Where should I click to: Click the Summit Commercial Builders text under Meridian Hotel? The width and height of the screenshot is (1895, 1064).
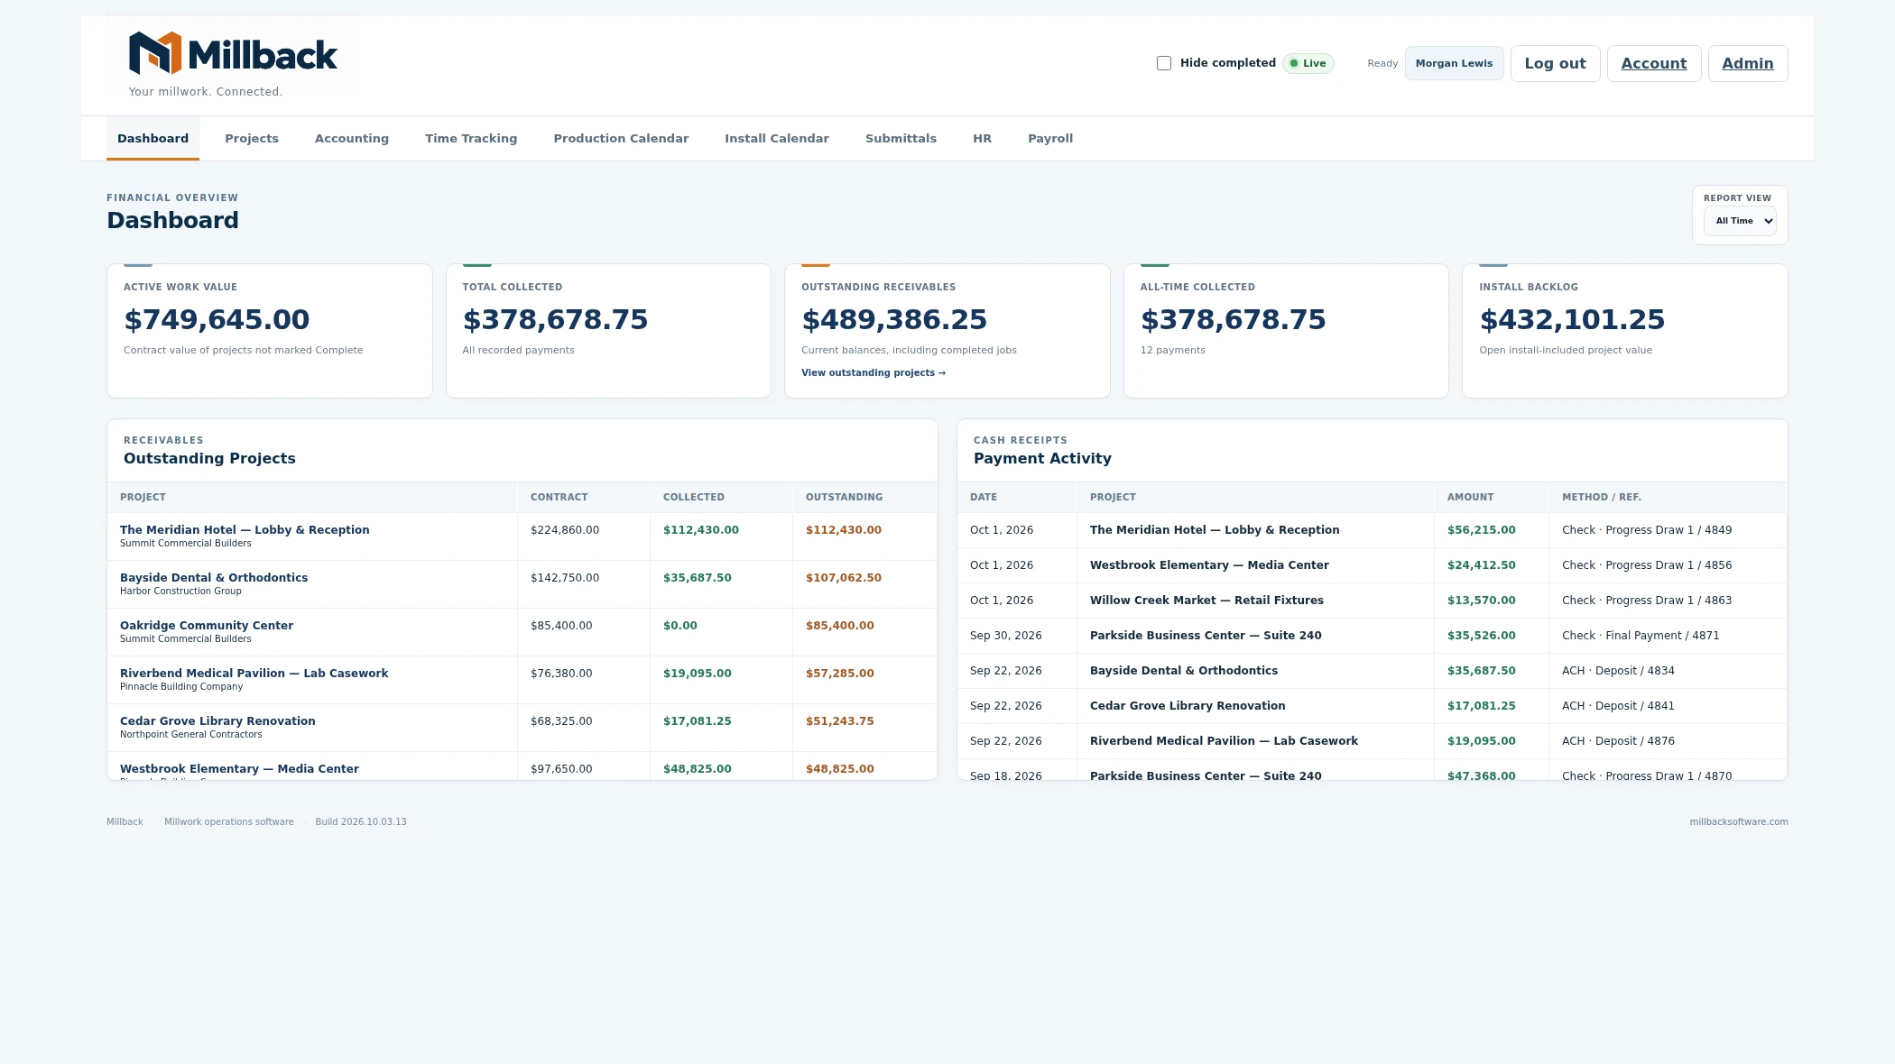tap(185, 543)
